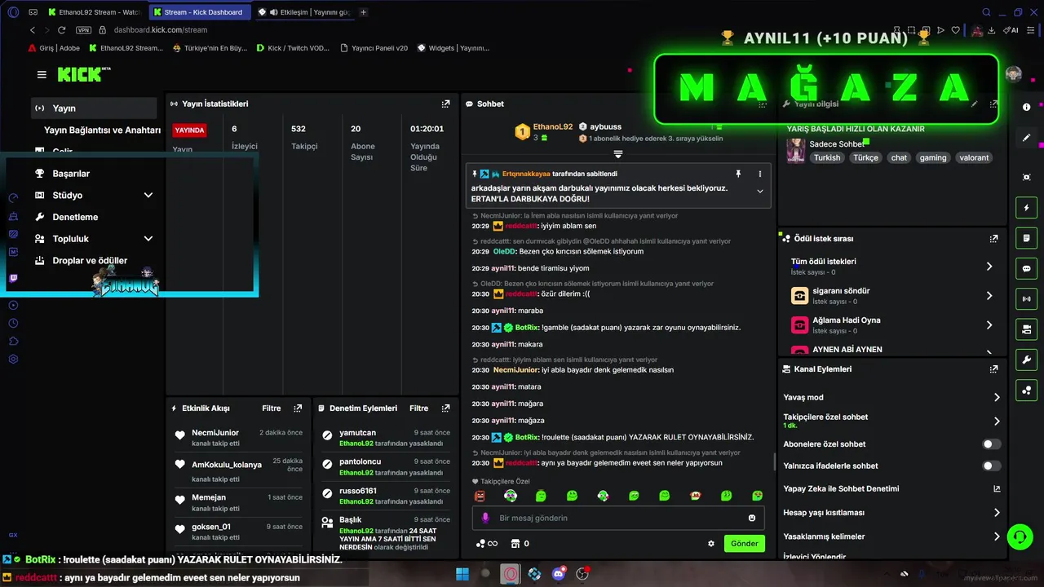Toggle Yalnızca ifadelerle sohbet switch
Screen dimensions: 1044x587
991,466
